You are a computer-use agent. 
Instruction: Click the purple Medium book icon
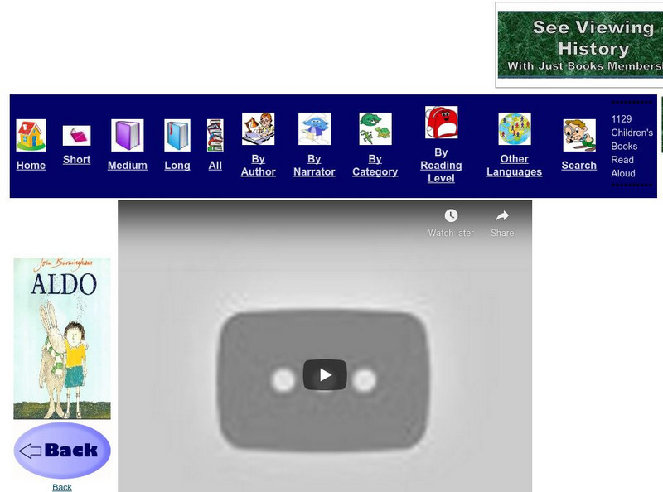128,135
